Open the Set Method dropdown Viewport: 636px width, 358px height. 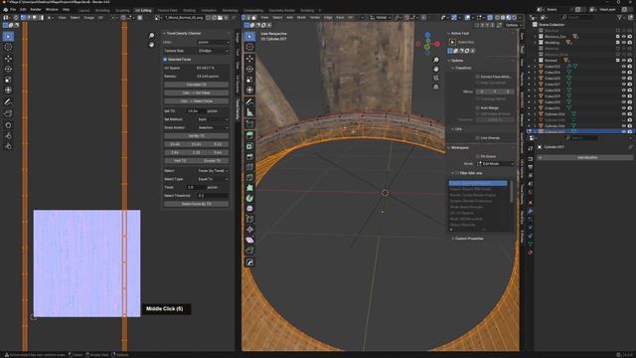213,119
